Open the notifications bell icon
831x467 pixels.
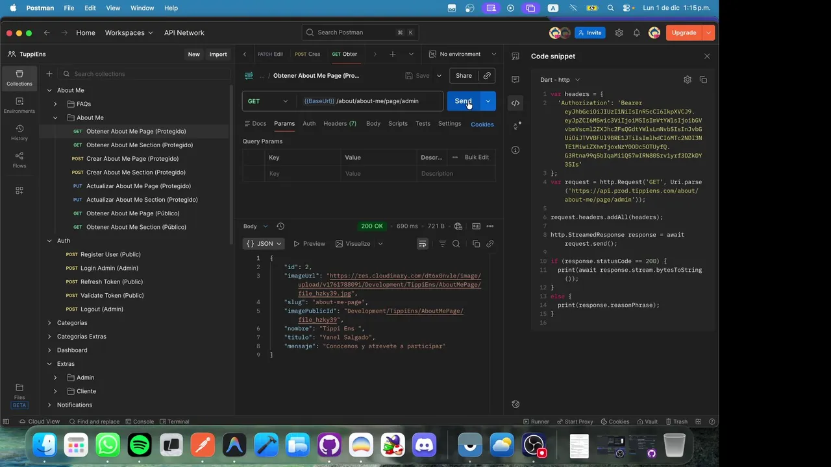coord(636,32)
